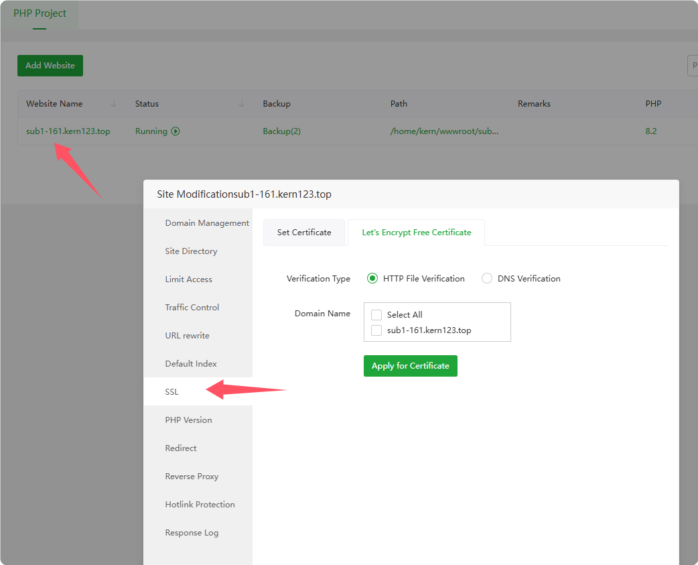Open the website path /home/kern/wwwroot link
This screenshot has width=698, height=565.
[444, 131]
